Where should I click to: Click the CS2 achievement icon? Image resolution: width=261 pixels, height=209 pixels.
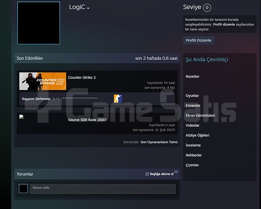(x=118, y=99)
